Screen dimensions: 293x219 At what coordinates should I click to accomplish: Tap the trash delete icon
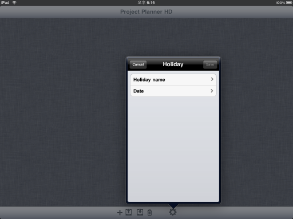pyautogui.click(x=150, y=212)
